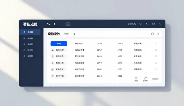The width and height of the screenshot is (184, 106).
Task: Click the second gray pill chip with the square icon
Action: 59,56
